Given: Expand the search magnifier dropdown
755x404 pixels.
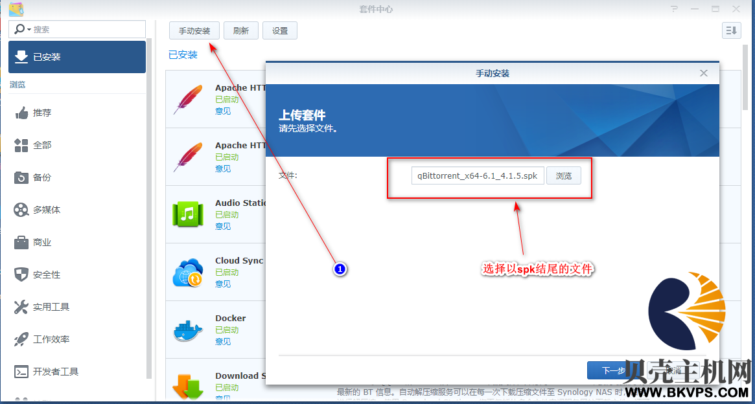Looking at the screenshot, I should [22, 29].
